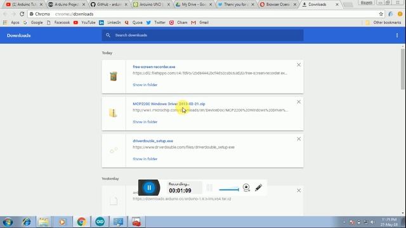Screen dimensions: 406x228
Task: Close the GitHub tab
Action: 126,4
